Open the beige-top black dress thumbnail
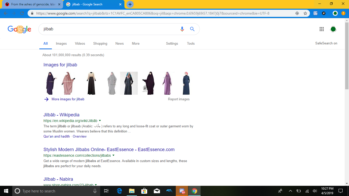The height and width of the screenshot is (196, 349). coord(91,83)
